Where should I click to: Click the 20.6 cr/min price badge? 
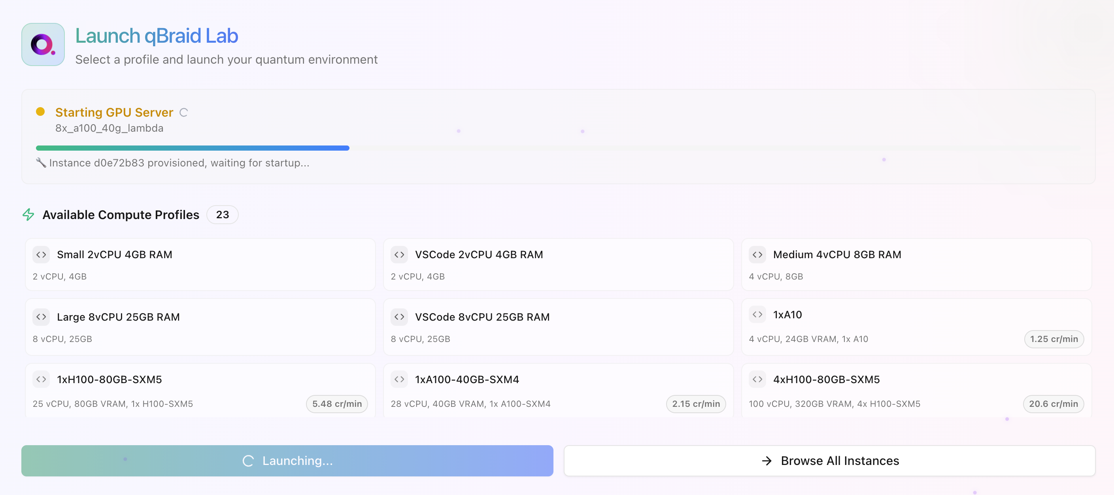point(1053,404)
